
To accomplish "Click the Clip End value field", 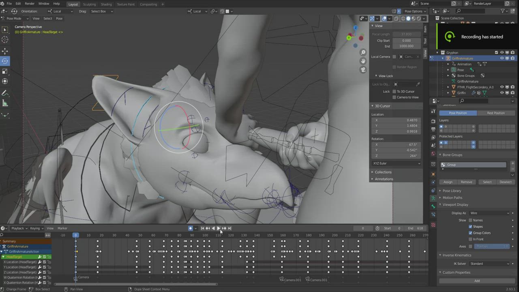I will 406,46.
